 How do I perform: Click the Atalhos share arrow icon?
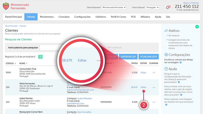coord(166,31)
